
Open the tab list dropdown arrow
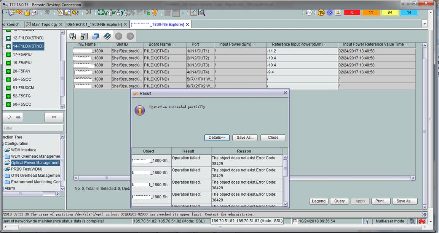point(425,24)
